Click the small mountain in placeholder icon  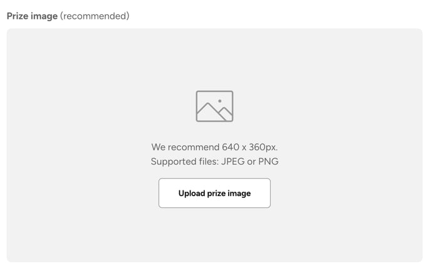tap(227, 113)
